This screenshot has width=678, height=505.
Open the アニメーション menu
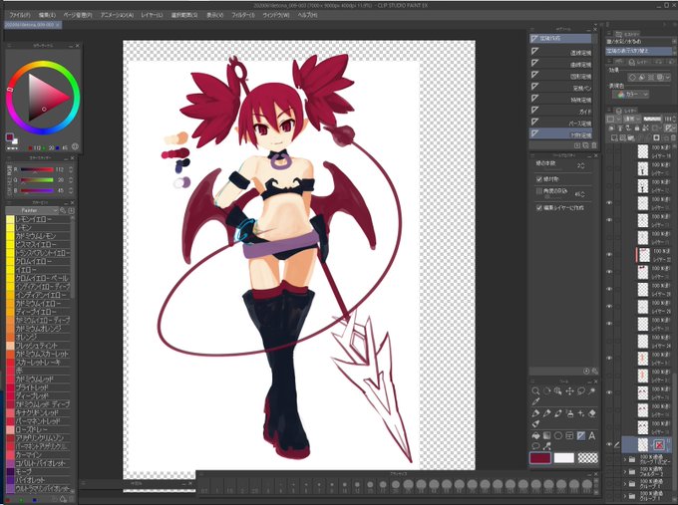click(x=118, y=15)
